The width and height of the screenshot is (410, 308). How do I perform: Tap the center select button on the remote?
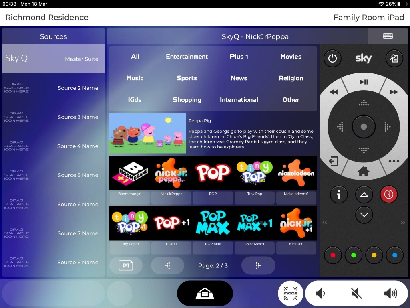(x=364, y=127)
